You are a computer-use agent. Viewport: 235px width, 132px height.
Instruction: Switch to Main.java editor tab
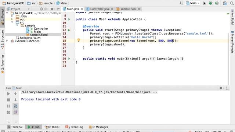point(73,9)
